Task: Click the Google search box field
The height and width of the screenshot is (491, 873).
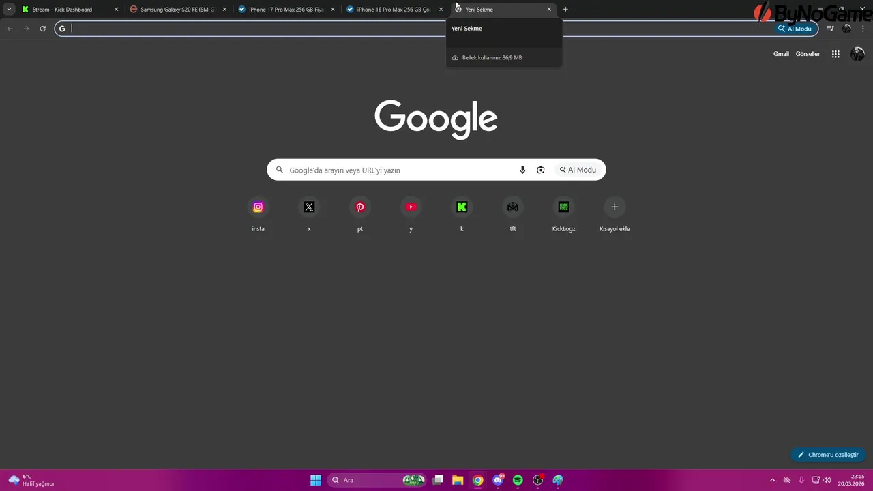Action: click(x=436, y=170)
